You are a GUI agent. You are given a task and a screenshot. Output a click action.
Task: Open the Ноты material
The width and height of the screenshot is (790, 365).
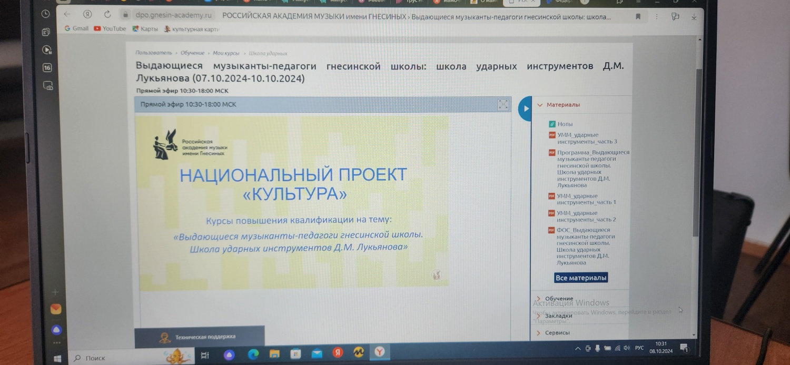point(561,124)
